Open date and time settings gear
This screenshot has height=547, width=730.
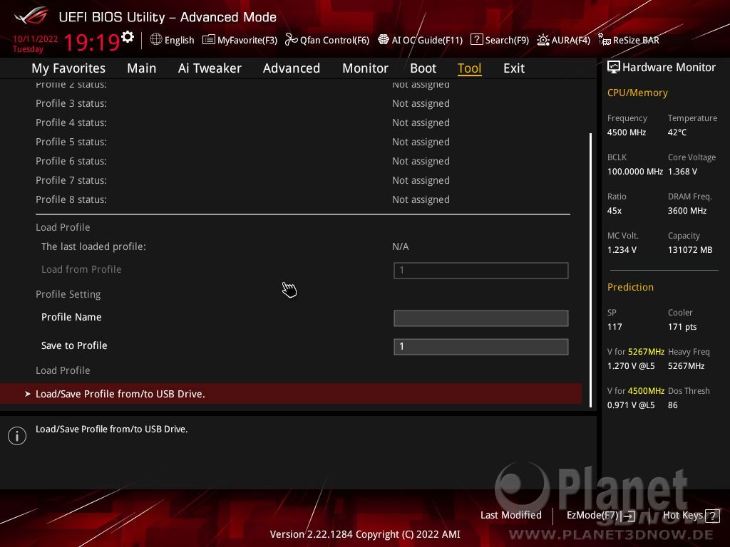(x=128, y=37)
